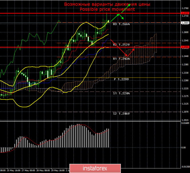This screenshot has width=190, height=173.
Task: Select the S1 1.2204 pivot label
Action: pos(121,93)
